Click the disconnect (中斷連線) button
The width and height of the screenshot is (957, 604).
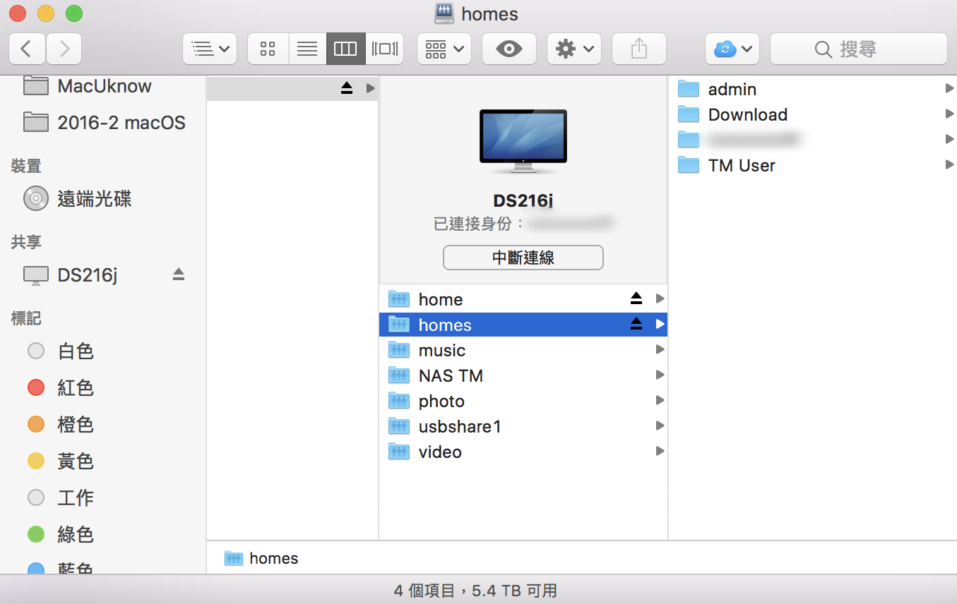coord(523,258)
